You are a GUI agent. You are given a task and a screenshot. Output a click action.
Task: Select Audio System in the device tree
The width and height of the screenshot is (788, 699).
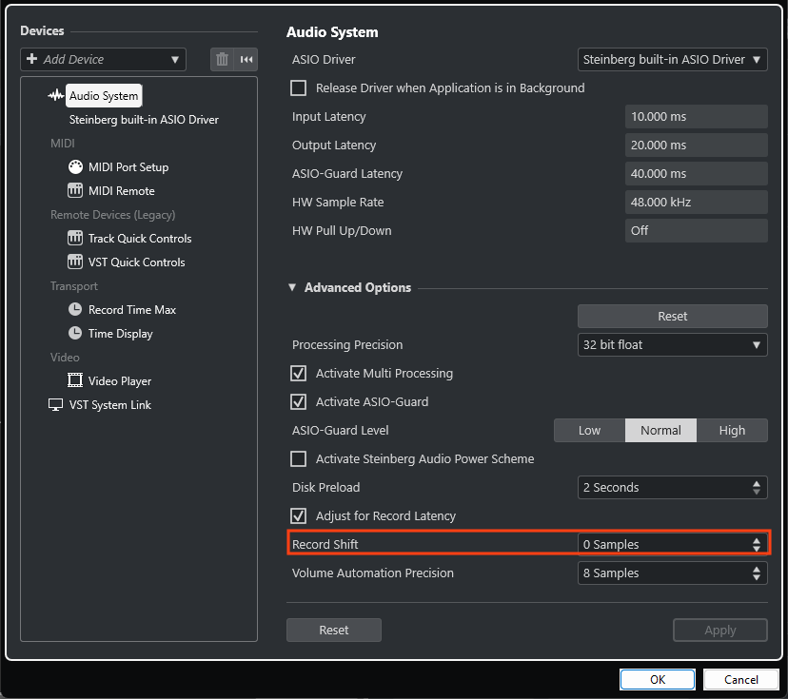[x=104, y=95]
